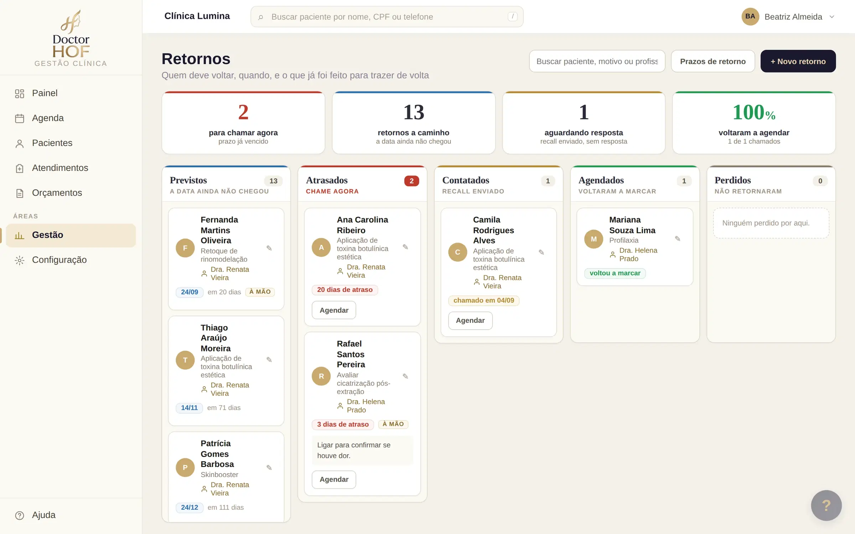Click Agendar for Ana Carolina Ribeiro
This screenshot has width=855, height=534.
click(334, 310)
